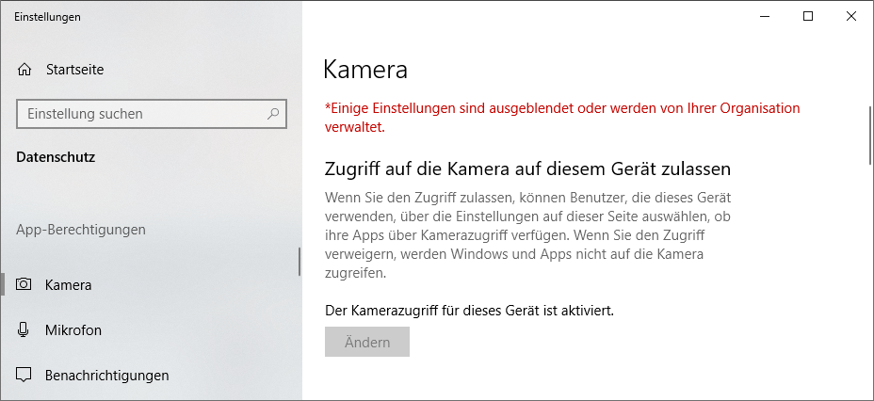Click the main content vertical scrollbar
The width and height of the screenshot is (874, 401).
[868, 136]
